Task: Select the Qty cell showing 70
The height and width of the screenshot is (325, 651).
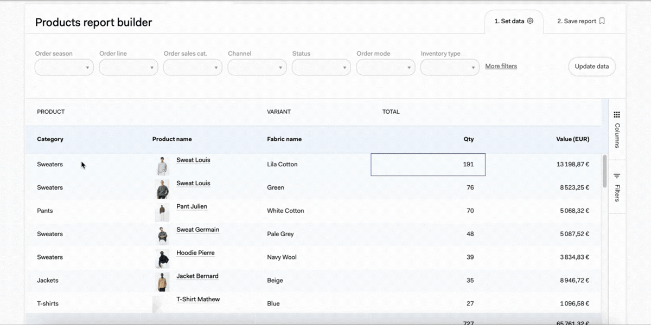Action: click(x=428, y=211)
